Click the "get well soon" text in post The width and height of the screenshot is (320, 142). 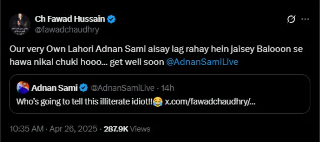coord(137,62)
